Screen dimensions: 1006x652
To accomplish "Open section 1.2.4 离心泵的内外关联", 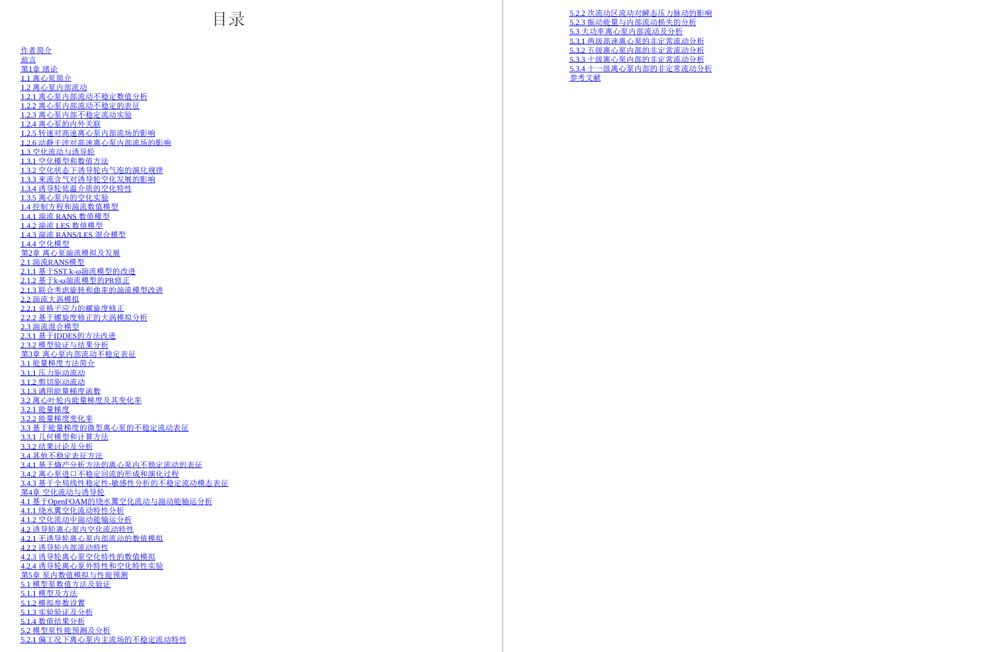I will tap(60, 124).
